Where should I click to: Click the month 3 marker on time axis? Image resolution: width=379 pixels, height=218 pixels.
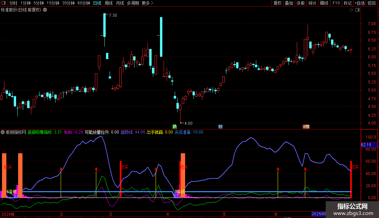pos(111,214)
